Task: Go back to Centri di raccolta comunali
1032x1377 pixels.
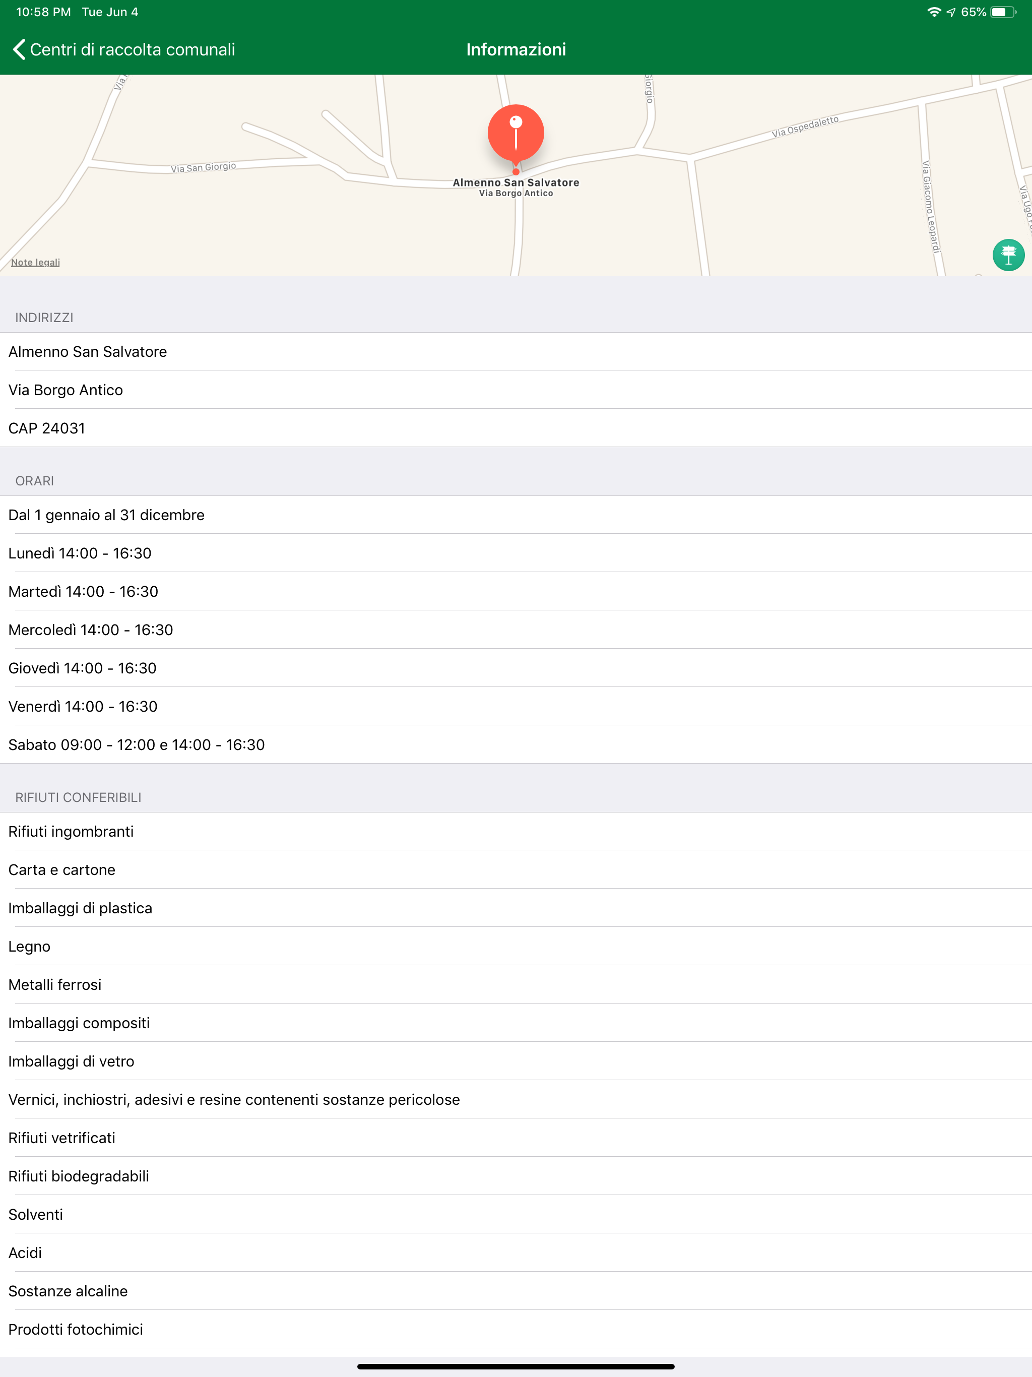Action: pyautogui.click(x=124, y=50)
